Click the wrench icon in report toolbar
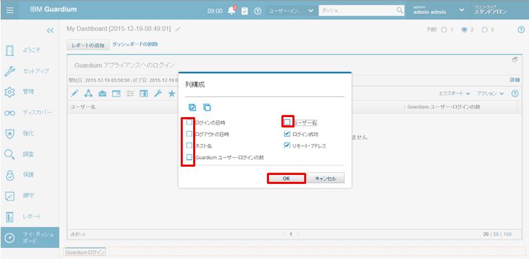Screen dimensions: 529x259 [158, 94]
